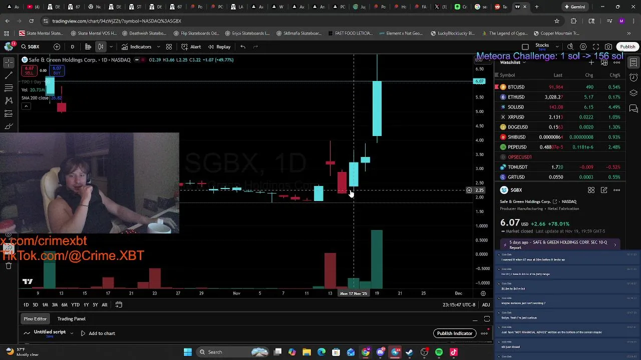Select the 5Y date range
The height and width of the screenshot is (360, 641).
(x=95, y=304)
